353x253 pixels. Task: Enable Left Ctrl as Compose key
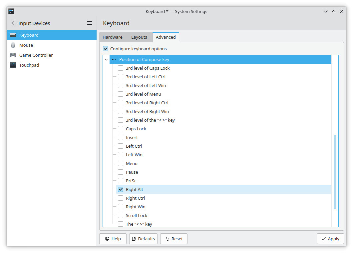tap(121, 146)
